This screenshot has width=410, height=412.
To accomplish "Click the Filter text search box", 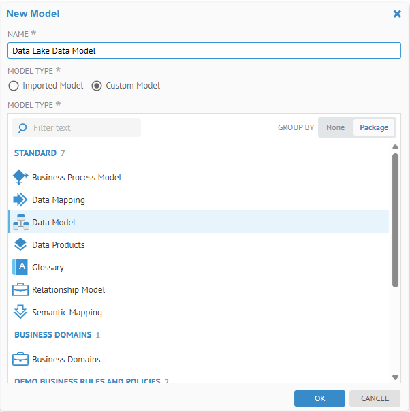I will pos(82,127).
